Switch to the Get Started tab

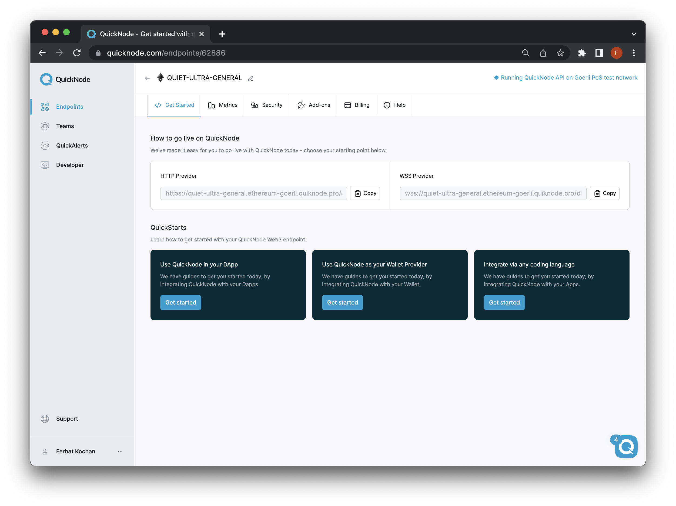[174, 105]
